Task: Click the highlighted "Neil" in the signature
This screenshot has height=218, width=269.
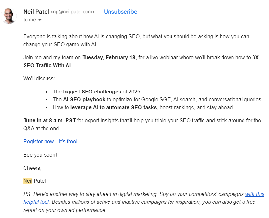Action: click(28, 181)
